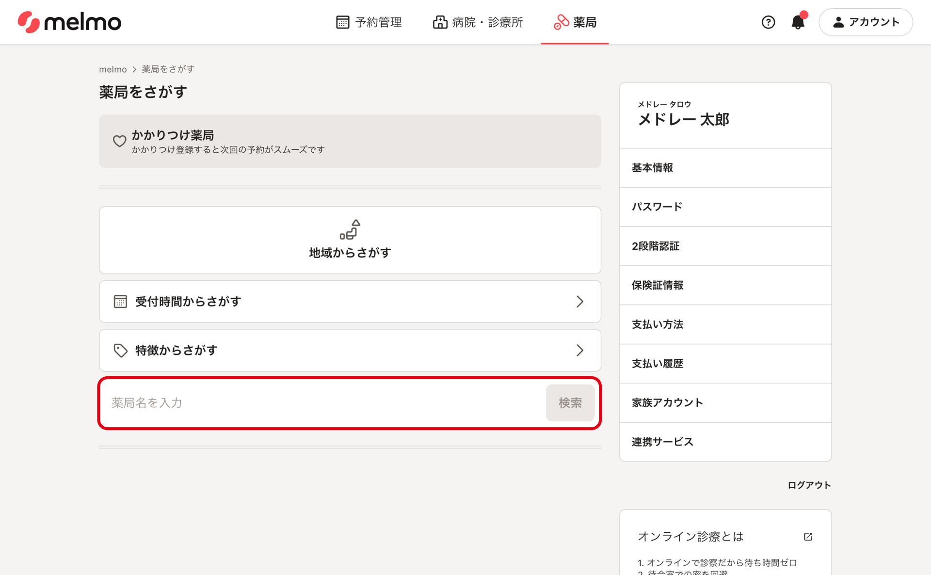Screen dimensions: 931x575
Task: Expand the 受付時間からさがす chevron
Action: tap(579, 302)
